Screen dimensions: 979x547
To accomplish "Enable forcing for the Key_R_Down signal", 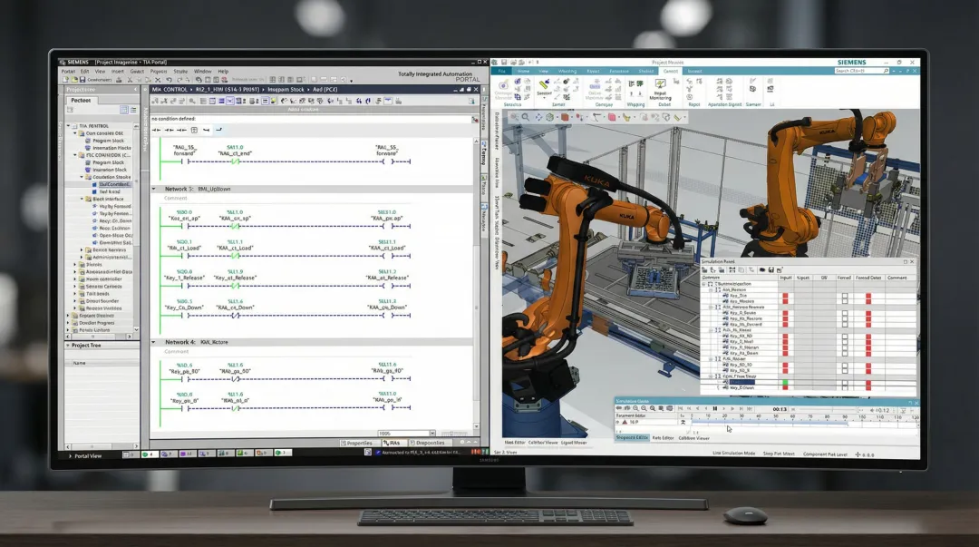I will click(845, 353).
